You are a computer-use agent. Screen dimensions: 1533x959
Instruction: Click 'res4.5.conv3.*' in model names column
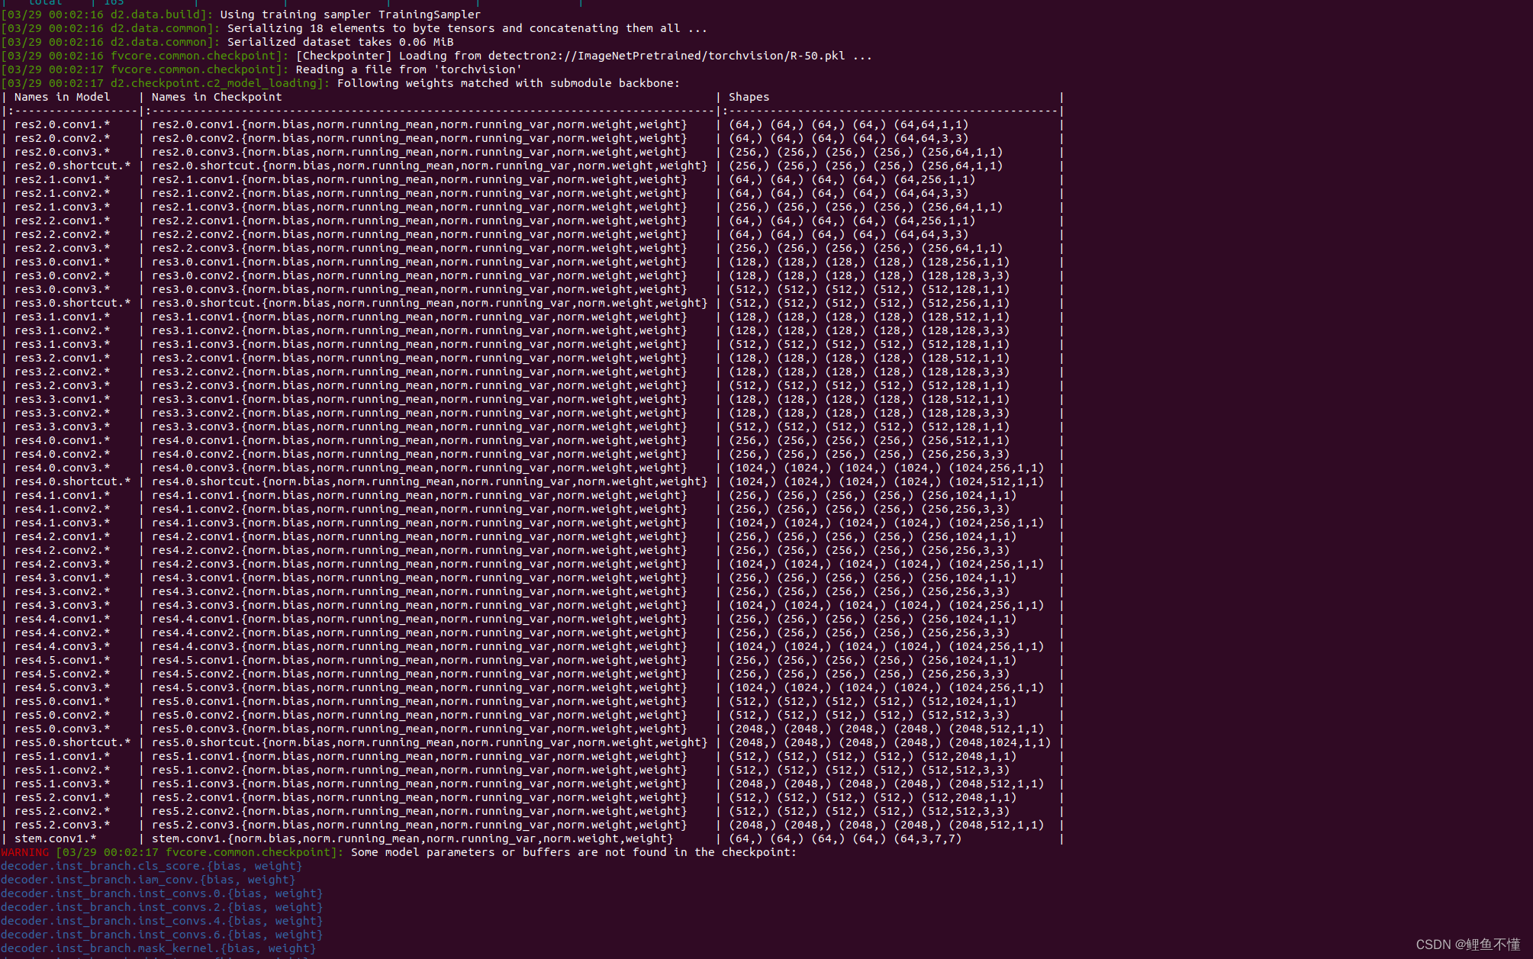(62, 687)
